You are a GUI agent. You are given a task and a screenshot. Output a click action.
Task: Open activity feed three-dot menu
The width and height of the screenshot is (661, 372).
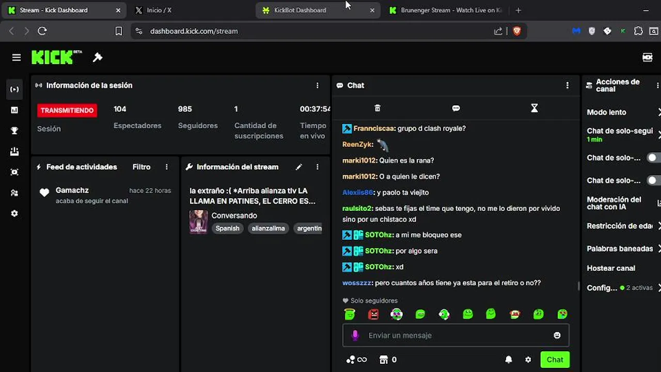point(167,167)
